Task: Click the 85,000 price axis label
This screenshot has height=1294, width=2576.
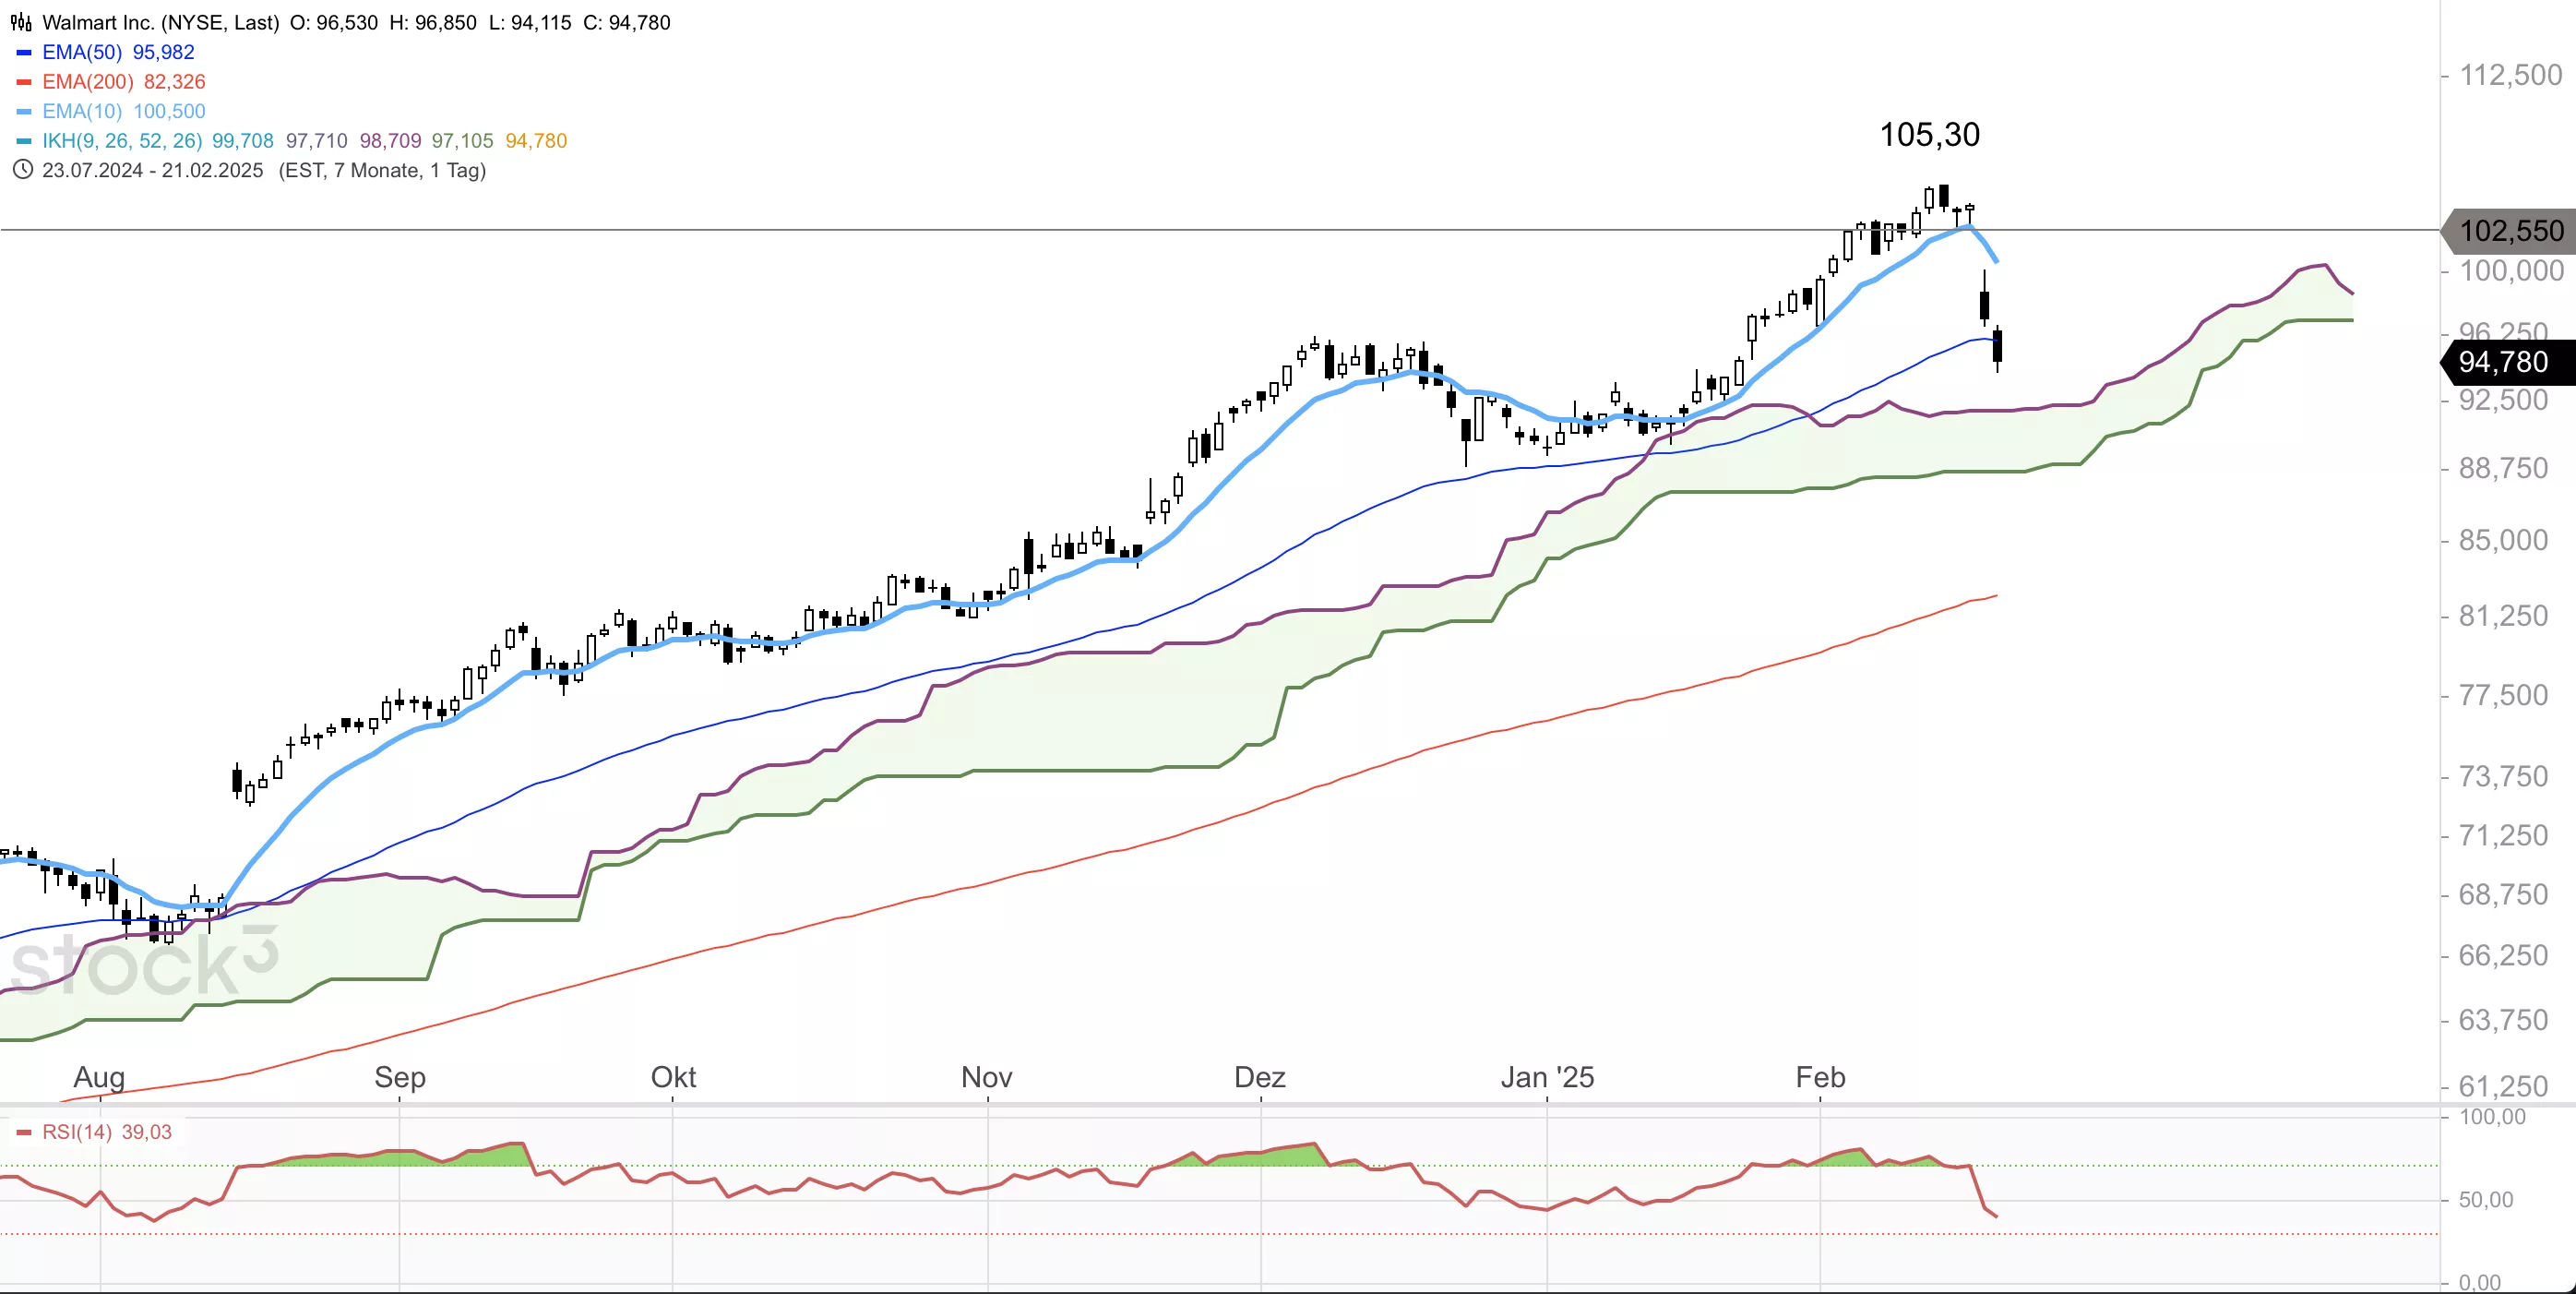Action: 2504,540
